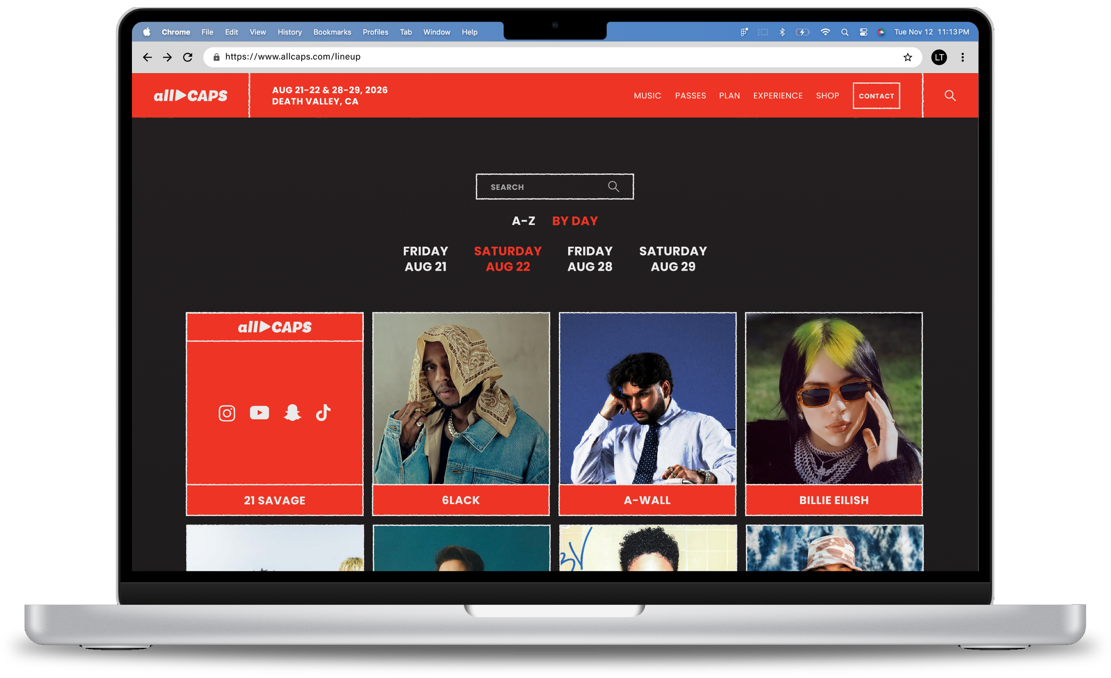
Task: Open the Snapchat social icon
Action: click(x=292, y=412)
